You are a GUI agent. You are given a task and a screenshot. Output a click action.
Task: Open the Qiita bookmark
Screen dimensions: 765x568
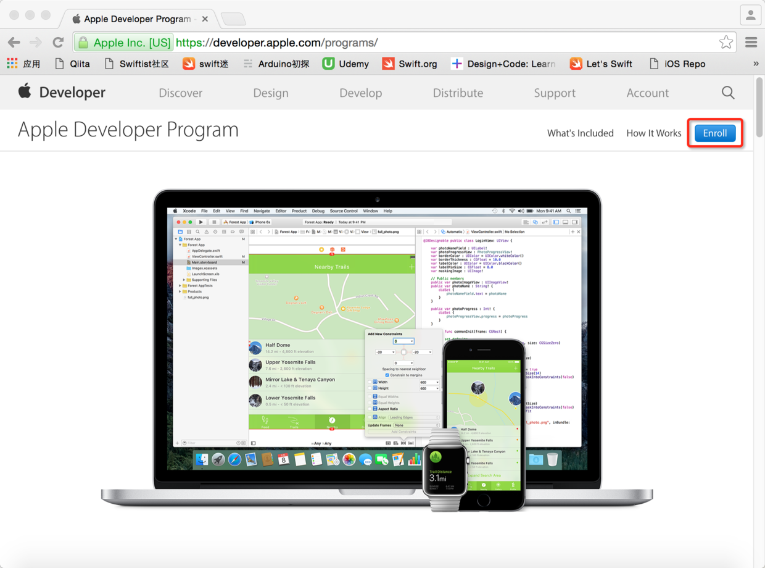(x=72, y=64)
